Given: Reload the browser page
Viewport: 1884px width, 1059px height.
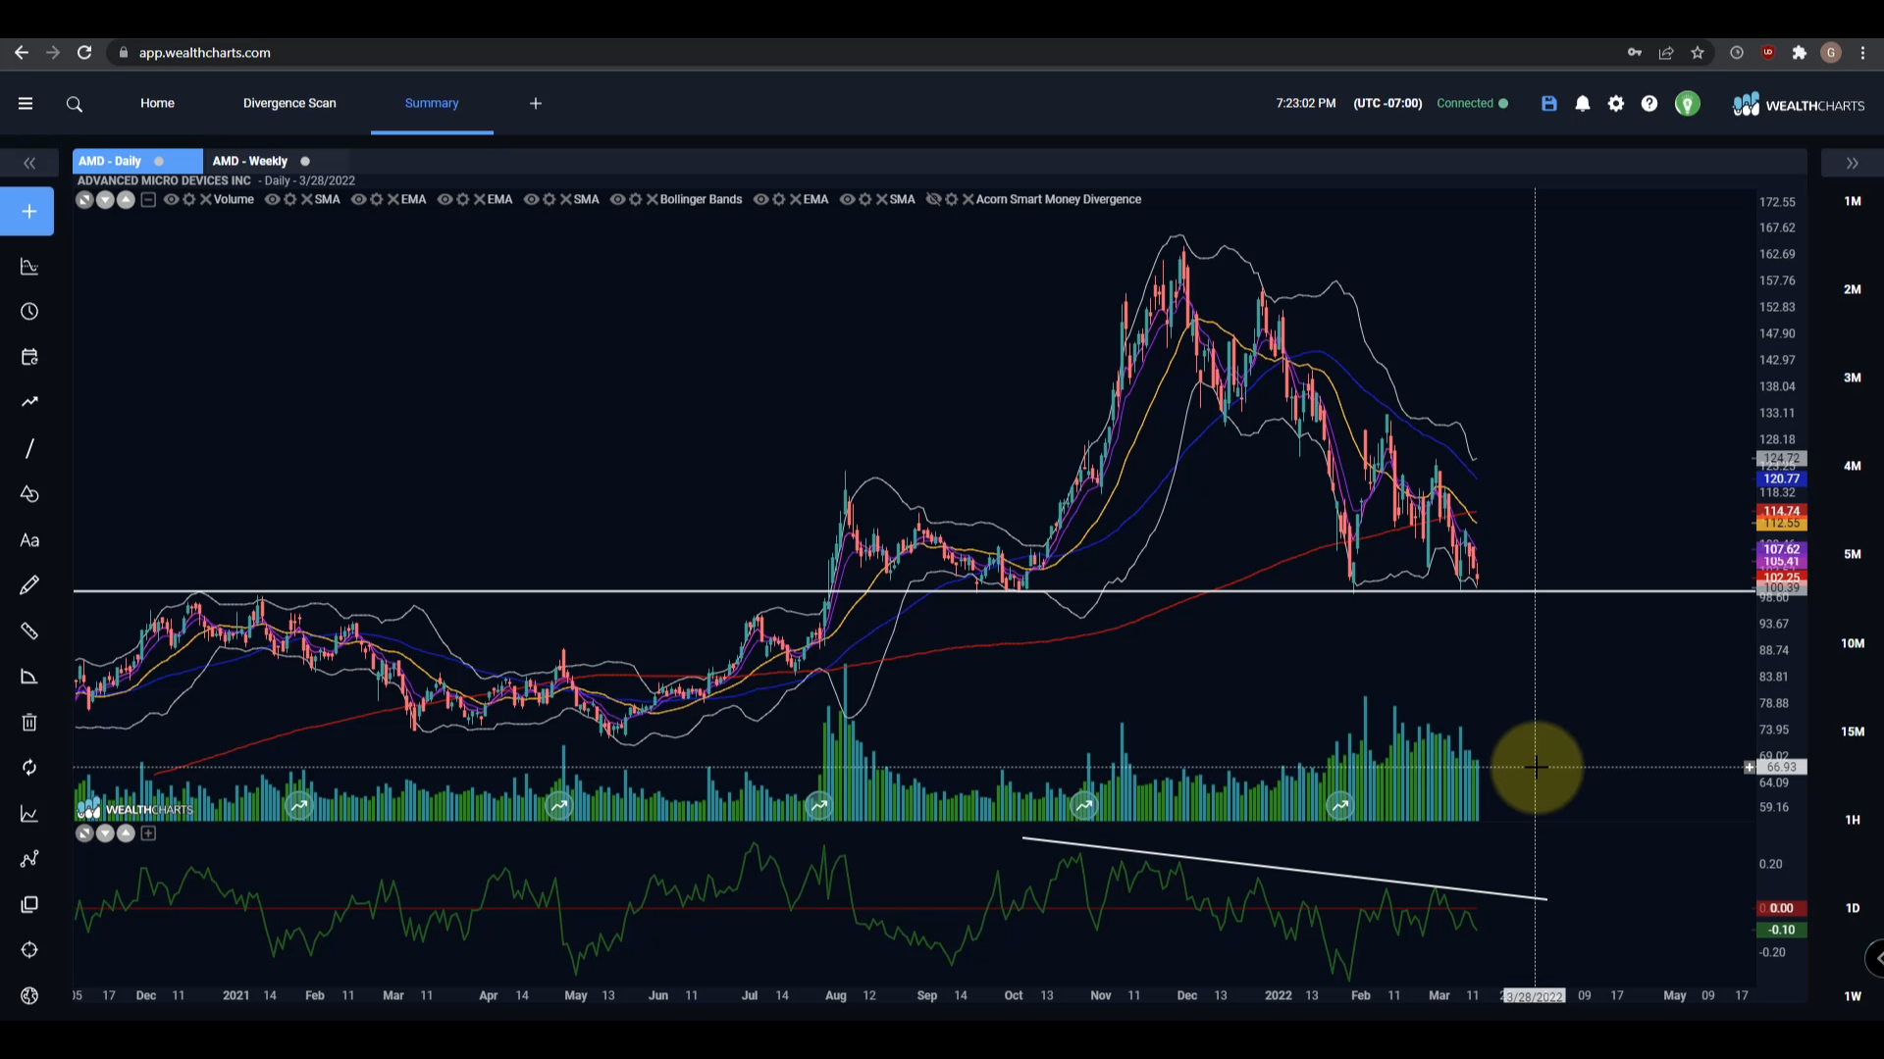Looking at the screenshot, I should pyautogui.click(x=84, y=53).
